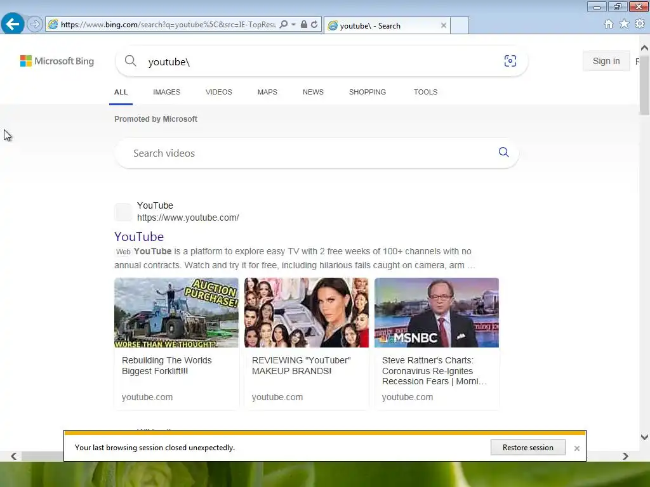Open the forklift auction purchase thumbnail
Screen dimensions: 650x487
[176, 313]
